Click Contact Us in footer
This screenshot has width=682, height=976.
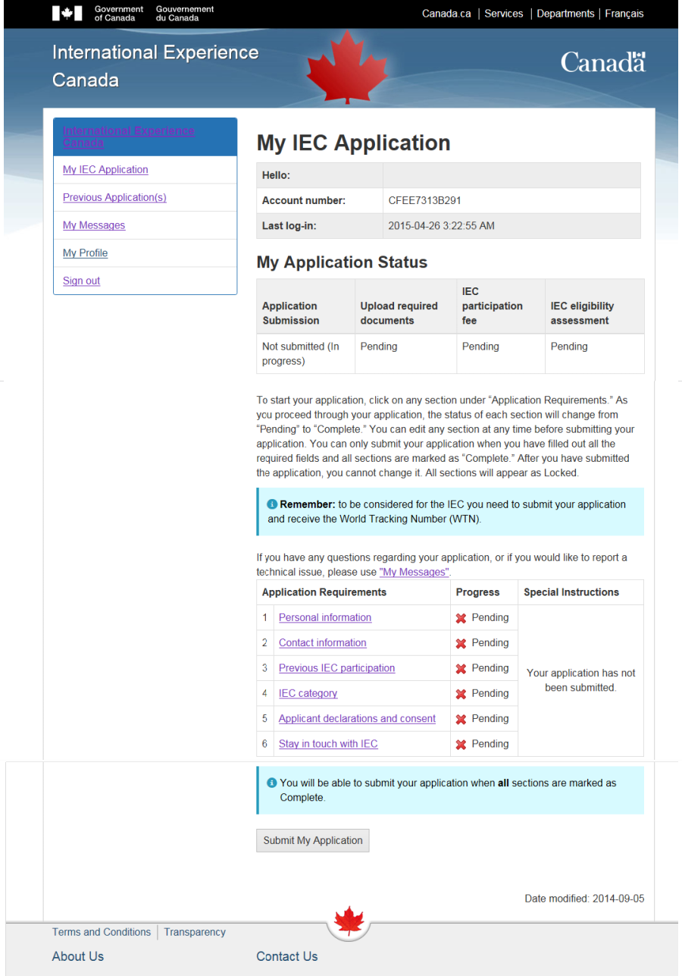click(x=287, y=956)
